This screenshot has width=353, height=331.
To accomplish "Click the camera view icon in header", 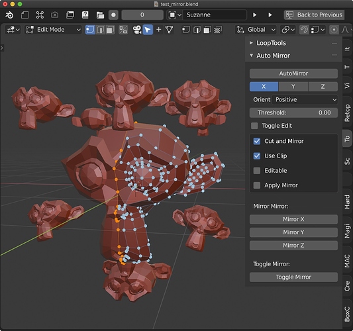I will pos(136,30).
